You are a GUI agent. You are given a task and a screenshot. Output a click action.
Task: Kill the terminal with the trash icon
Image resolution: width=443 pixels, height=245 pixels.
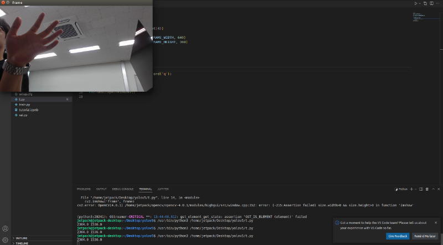tap(427, 189)
